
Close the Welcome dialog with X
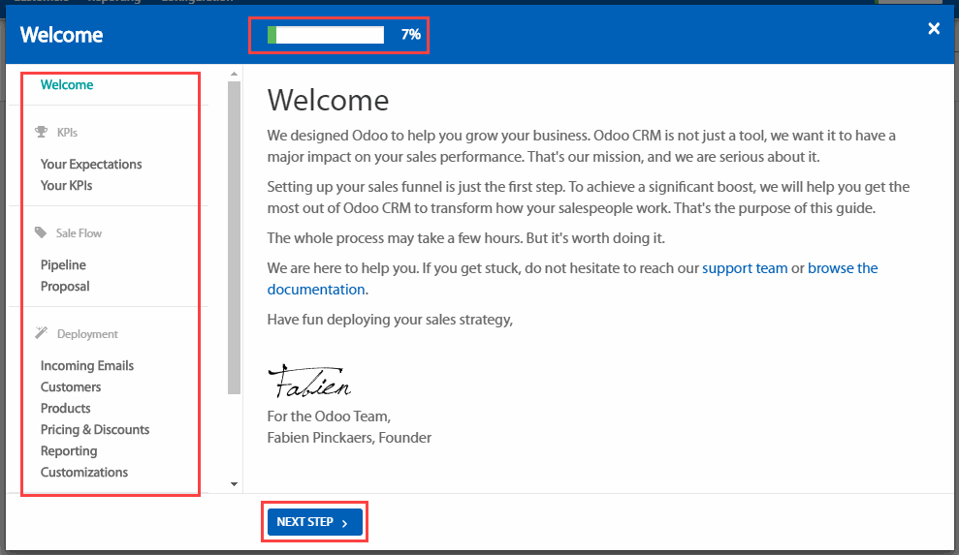pyautogui.click(x=934, y=29)
